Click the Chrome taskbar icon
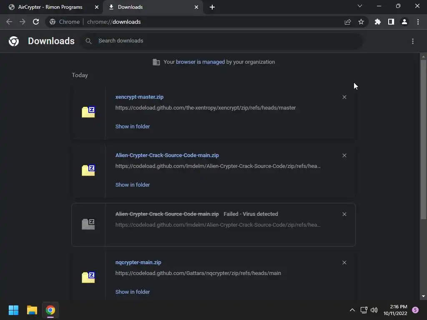 (50, 310)
